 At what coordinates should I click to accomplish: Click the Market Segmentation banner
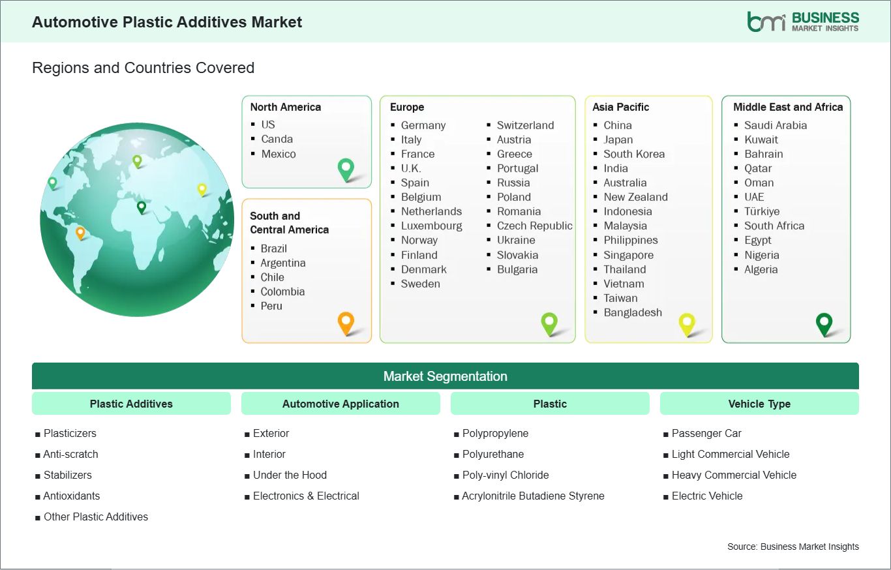[x=445, y=376]
